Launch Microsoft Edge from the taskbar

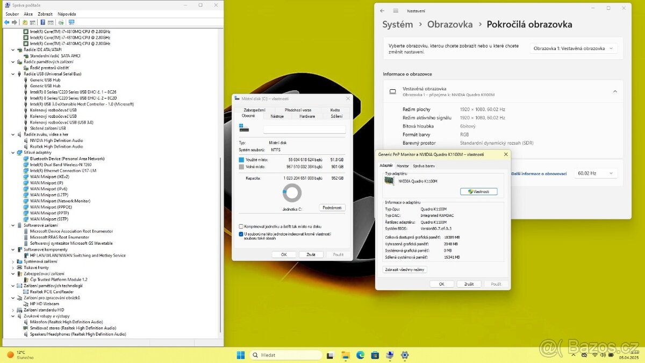pos(360,355)
